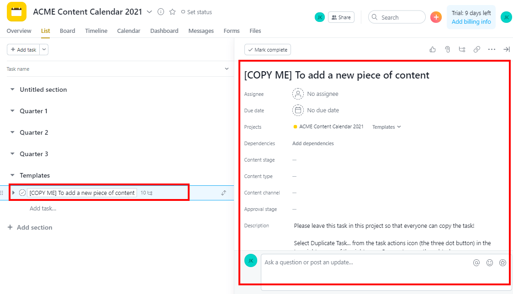Click the Search input field
Viewport: 513px width, 294px height.
[397, 17]
